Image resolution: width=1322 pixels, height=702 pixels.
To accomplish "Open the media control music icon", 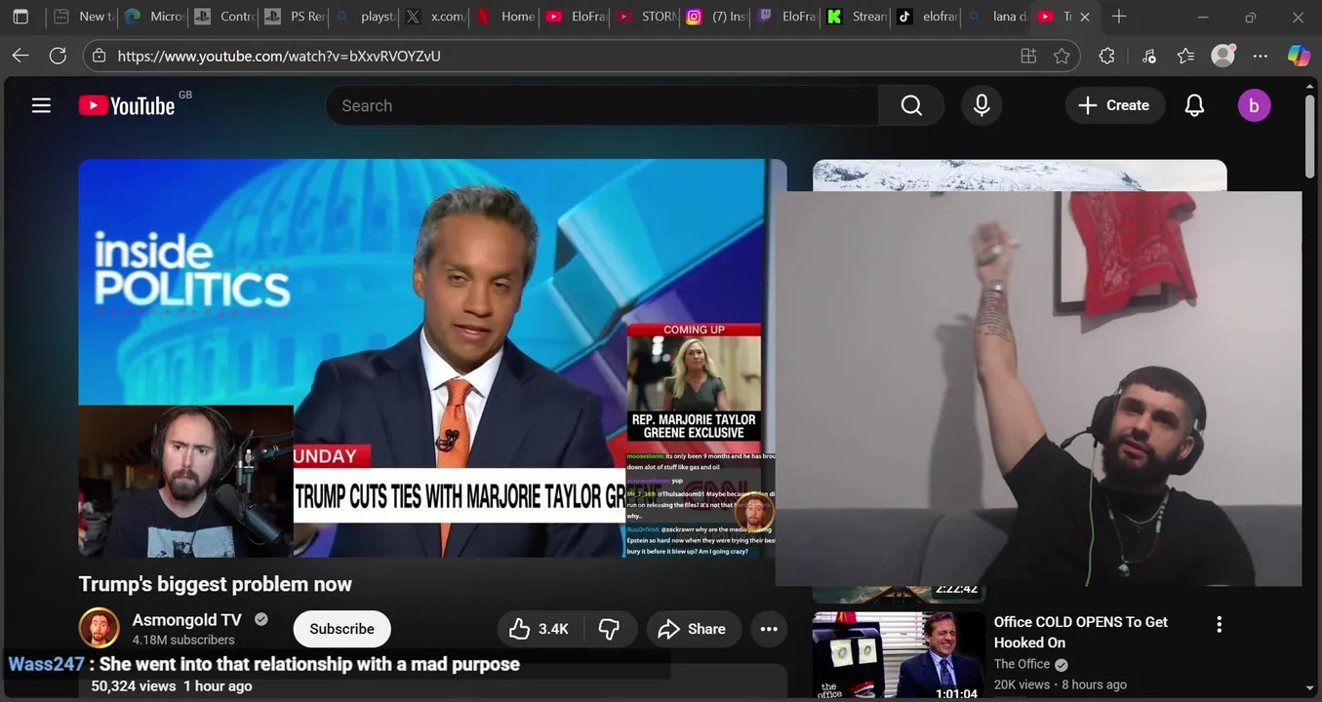I will pyautogui.click(x=1148, y=56).
